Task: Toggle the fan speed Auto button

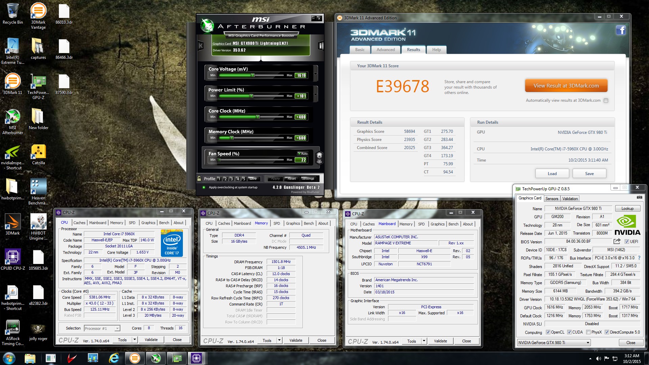Action: click(303, 153)
